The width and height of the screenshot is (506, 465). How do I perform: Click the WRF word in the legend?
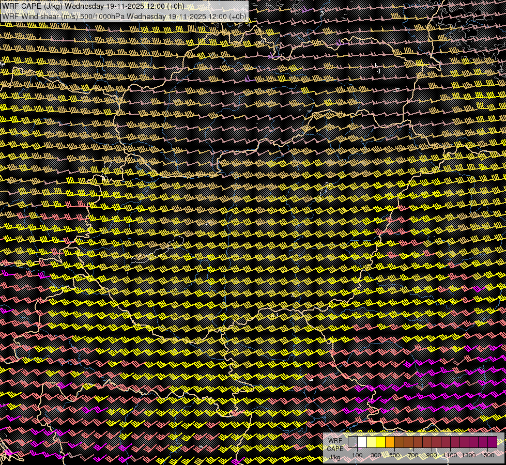335,441
